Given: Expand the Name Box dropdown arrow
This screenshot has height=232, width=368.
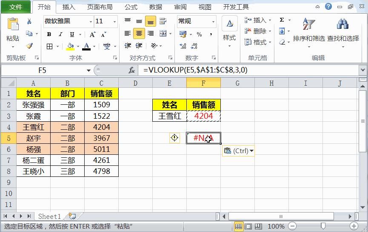Looking at the screenshot, I should pos(88,70).
